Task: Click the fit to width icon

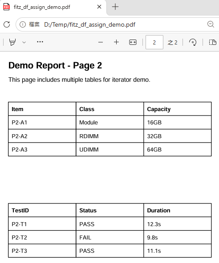Action: click(x=133, y=42)
